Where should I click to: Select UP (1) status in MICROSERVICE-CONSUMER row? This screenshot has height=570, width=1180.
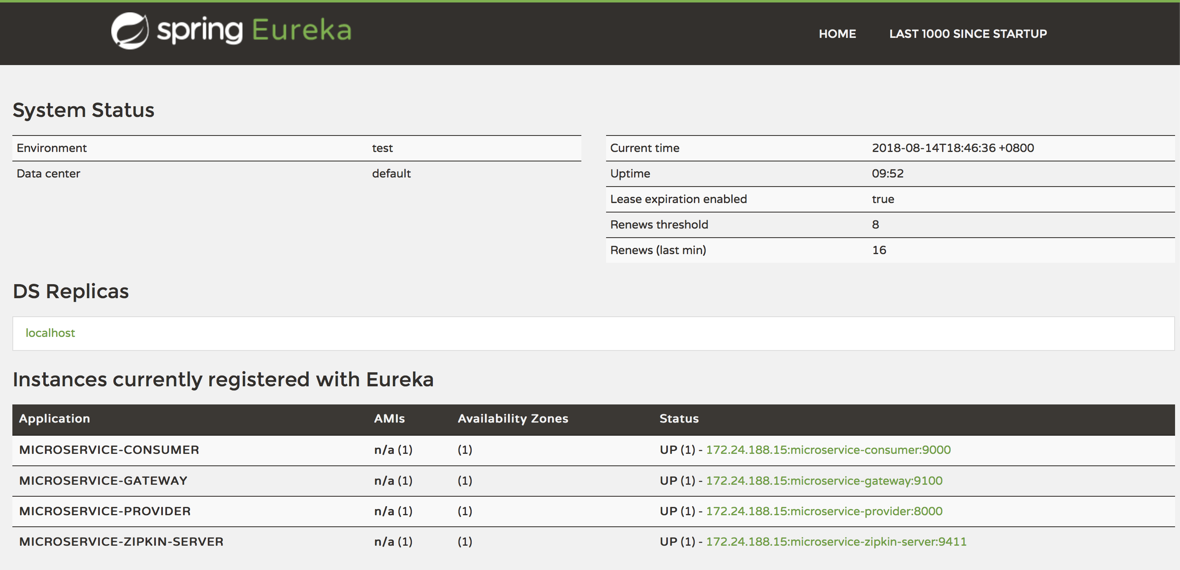click(677, 450)
